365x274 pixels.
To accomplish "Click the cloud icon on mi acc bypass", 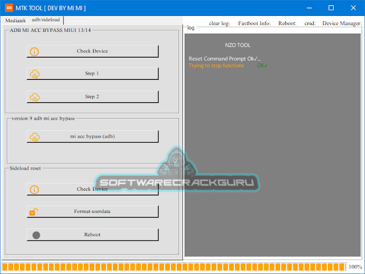I will coord(35,137).
